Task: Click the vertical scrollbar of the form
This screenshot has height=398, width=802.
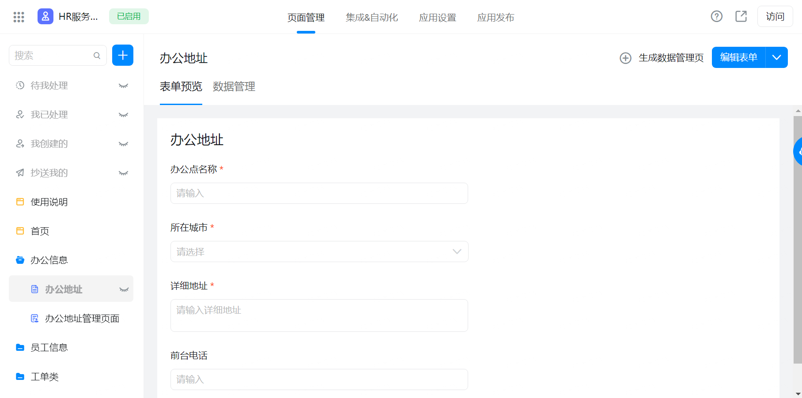Action: [x=797, y=238]
